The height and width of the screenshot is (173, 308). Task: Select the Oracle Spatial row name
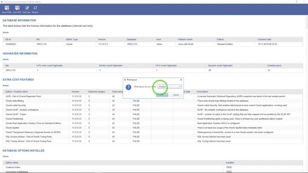(x=13, y=128)
